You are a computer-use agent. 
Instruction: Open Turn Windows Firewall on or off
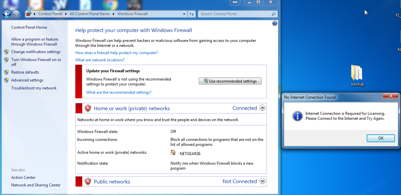pos(36,62)
